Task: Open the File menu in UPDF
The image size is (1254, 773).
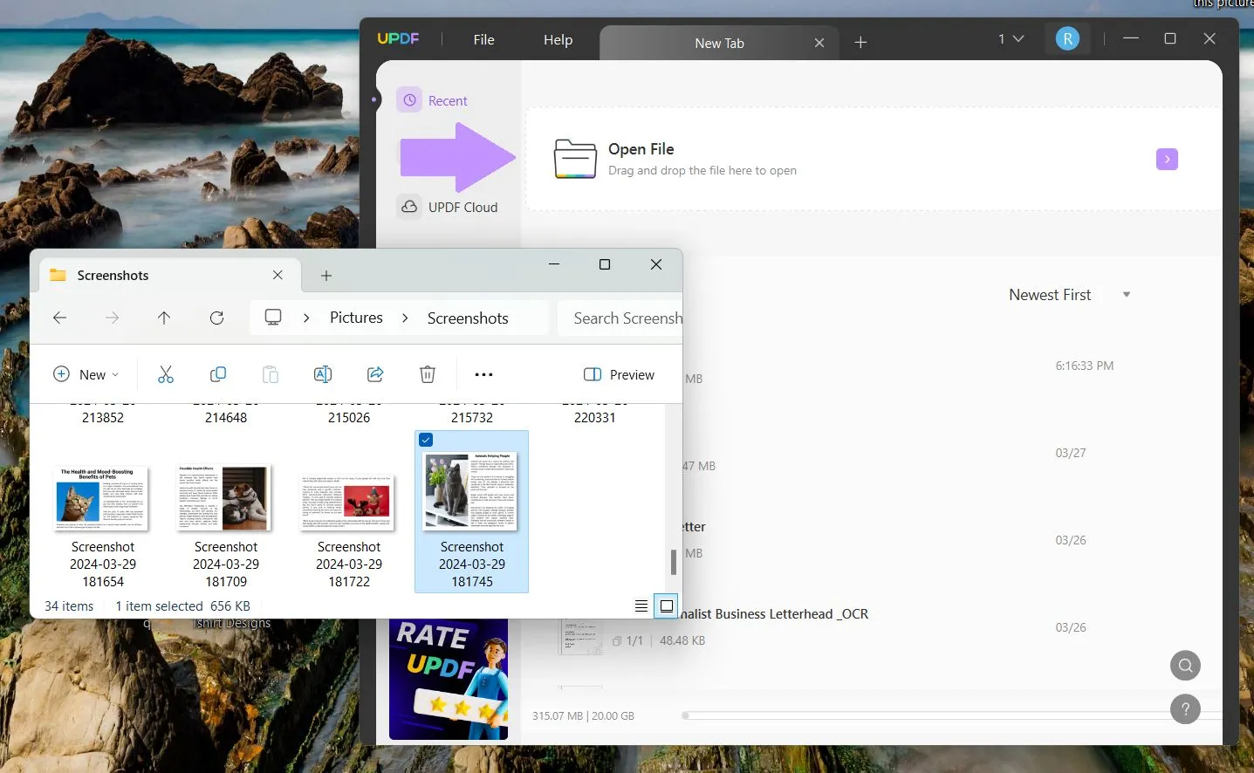Action: [483, 39]
